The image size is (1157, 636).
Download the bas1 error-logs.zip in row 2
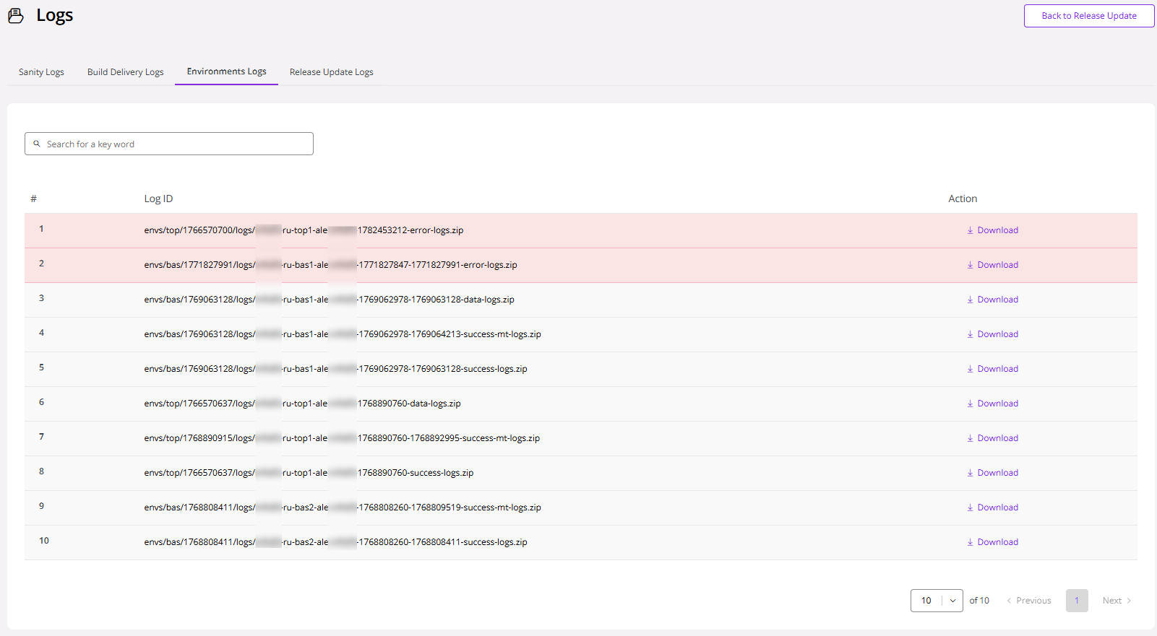coord(992,265)
